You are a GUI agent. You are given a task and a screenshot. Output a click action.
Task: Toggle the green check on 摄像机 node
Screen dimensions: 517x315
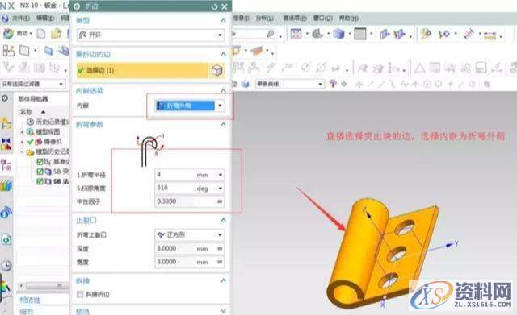pyautogui.click(x=31, y=142)
